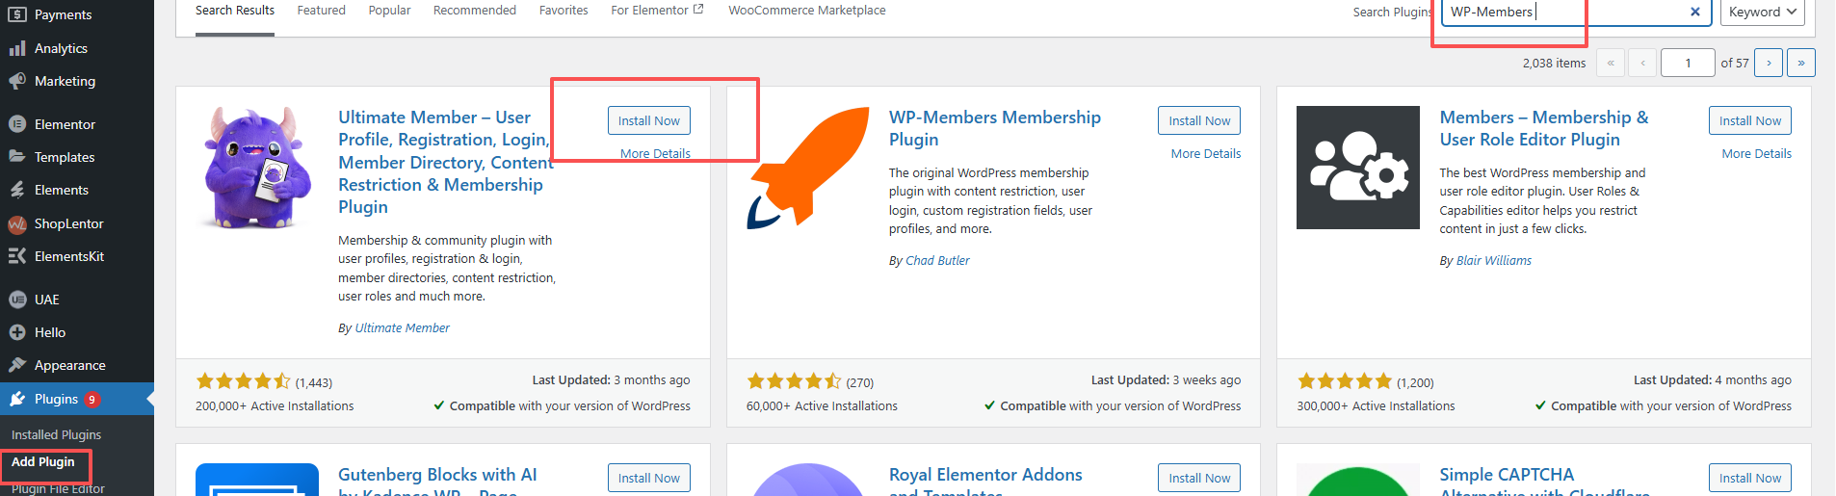Jump to the last results page
Image resolution: width=1836 pixels, height=496 pixels.
tap(1801, 63)
